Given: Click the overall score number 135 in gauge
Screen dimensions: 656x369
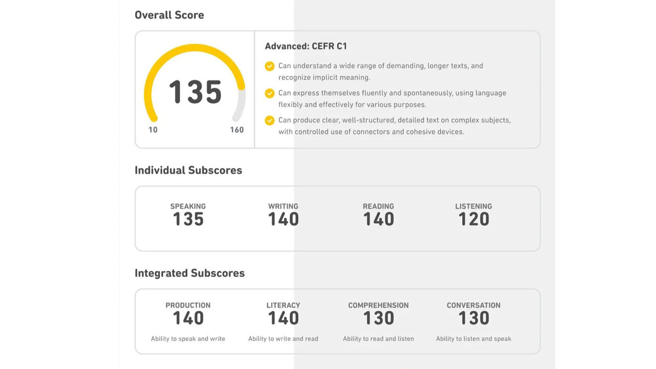Looking at the screenshot, I should point(195,92).
